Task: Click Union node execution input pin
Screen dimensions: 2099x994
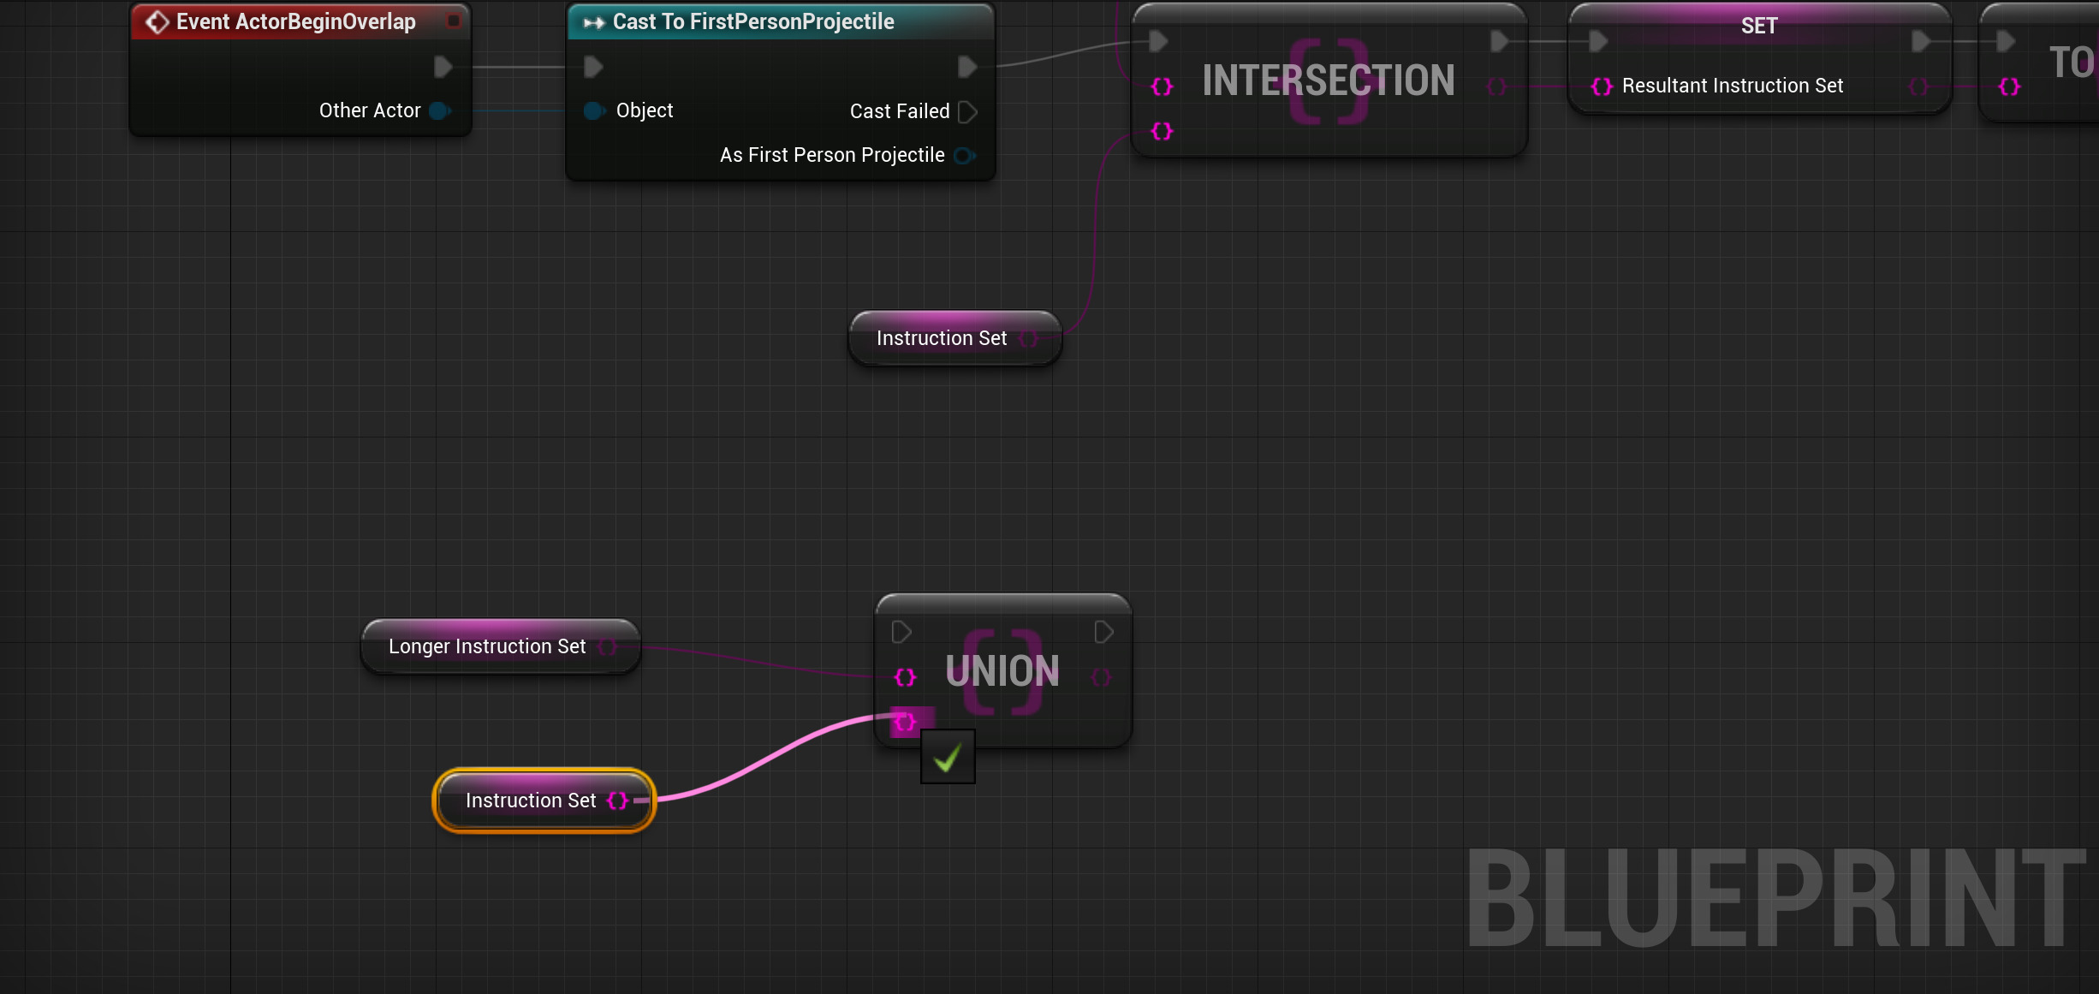Action: [901, 632]
